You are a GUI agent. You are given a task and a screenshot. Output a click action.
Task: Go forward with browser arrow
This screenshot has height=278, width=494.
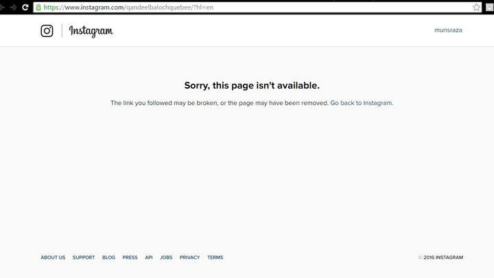[13, 8]
